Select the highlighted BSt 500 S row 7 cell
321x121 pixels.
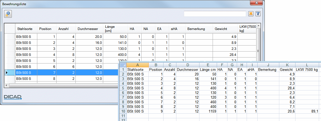tap(26, 72)
